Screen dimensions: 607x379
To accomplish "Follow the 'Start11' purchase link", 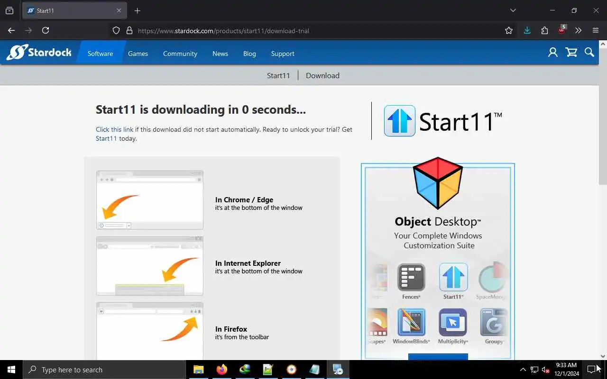I will pos(106,138).
